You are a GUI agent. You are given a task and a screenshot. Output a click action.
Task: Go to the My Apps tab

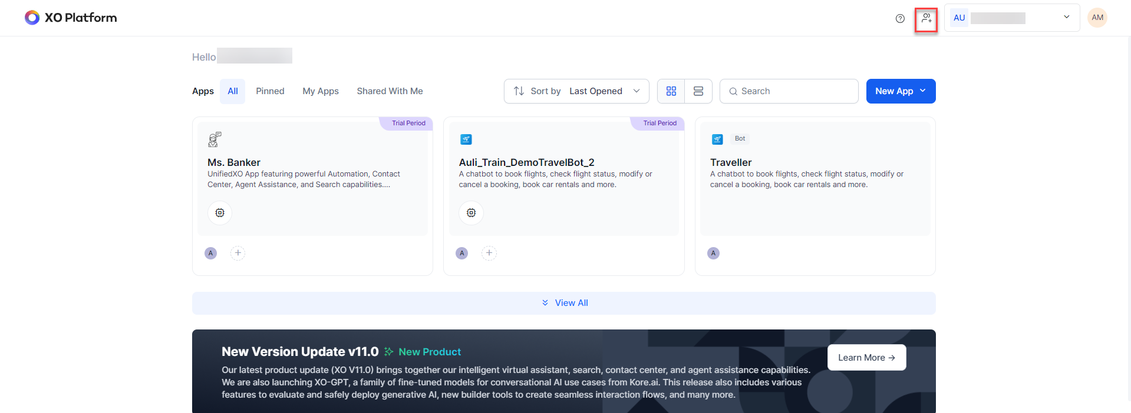pyautogui.click(x=321, y=91)
